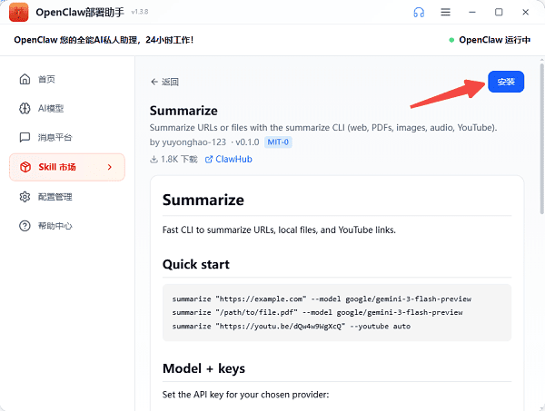This screenshot has height=411, width=545.
Task: Click the question mark icon for 帮助中心
Action: coord(25,226)
